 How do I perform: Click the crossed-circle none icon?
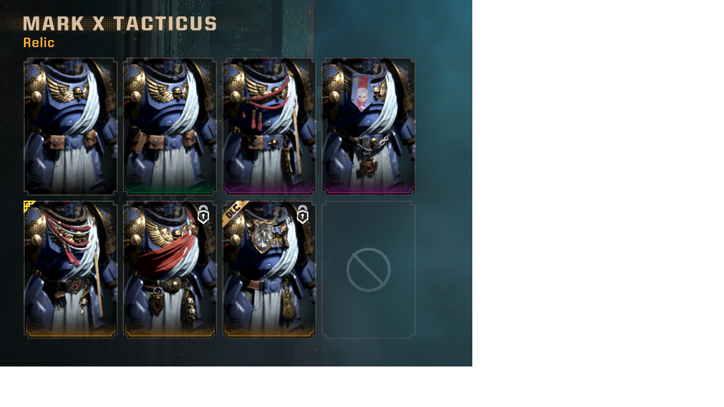pyautogui.click(x=369, y=269)
